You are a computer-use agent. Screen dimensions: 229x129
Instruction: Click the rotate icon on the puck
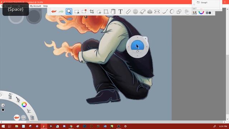pos(137,52)
